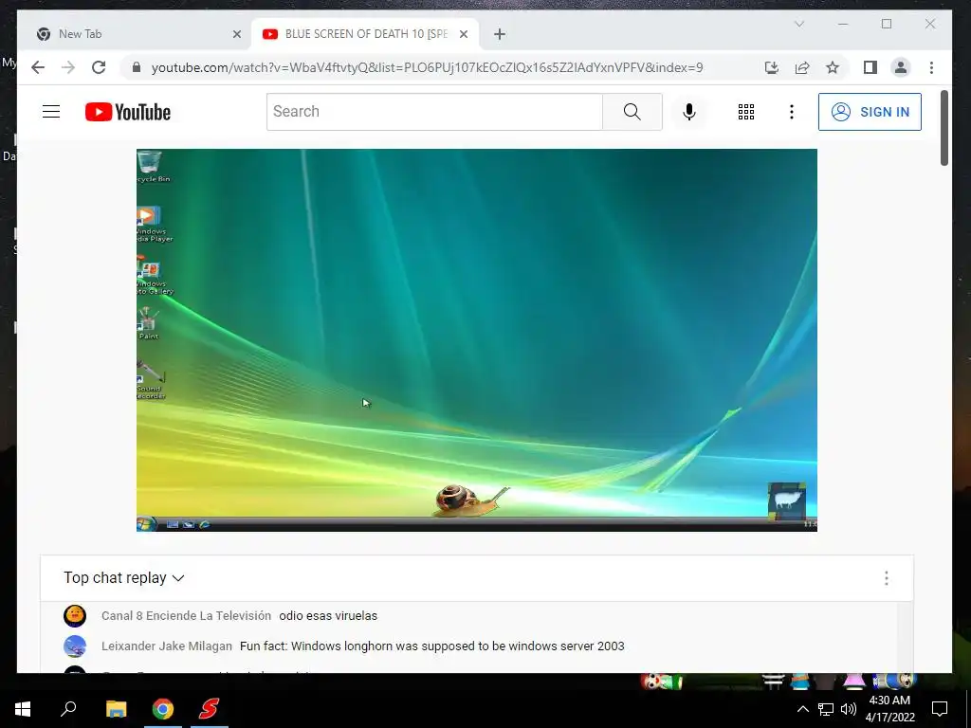View site info via padlock icon
Viewport: 971px width, 728px height.
[137, 67]
